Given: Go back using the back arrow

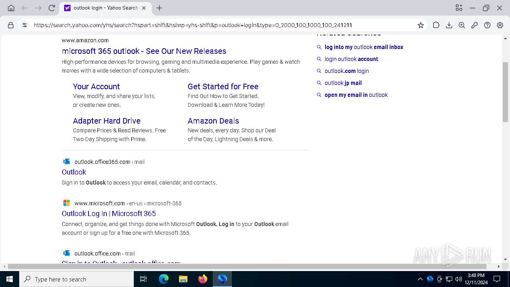Looking at the screenshot, I should (24, 8).
